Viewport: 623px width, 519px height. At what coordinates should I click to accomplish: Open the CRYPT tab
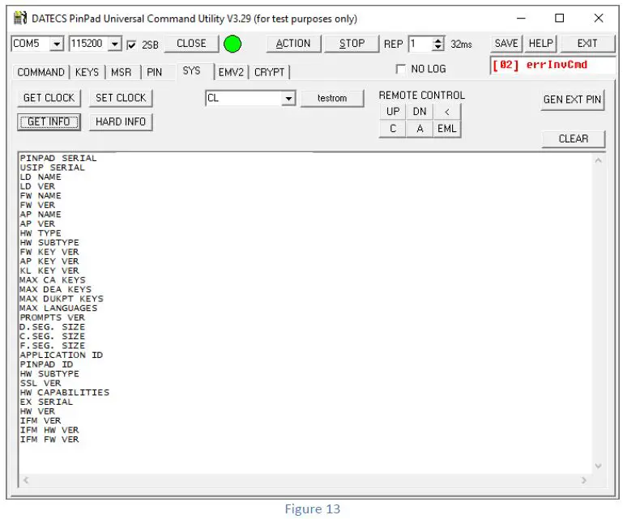(270, 72)
